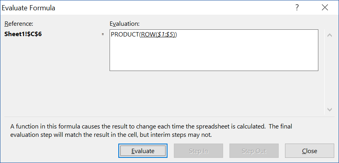Click the Step In button
Screen dimensions: 339x163
coord(198,151)
